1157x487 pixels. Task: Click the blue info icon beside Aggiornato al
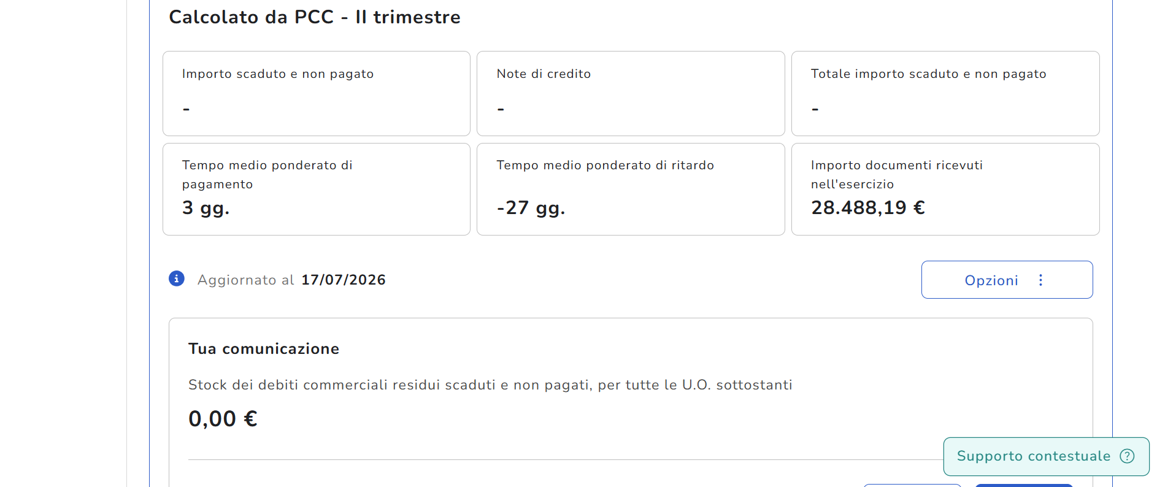tap(177, 278)
